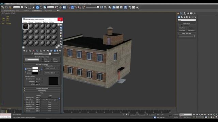
Task: Collapse the Object Type rollout
Action: pyautogui.click(x=187, y=24)
